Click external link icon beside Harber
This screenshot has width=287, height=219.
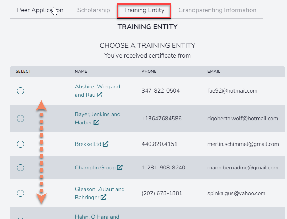coord(96,122)
